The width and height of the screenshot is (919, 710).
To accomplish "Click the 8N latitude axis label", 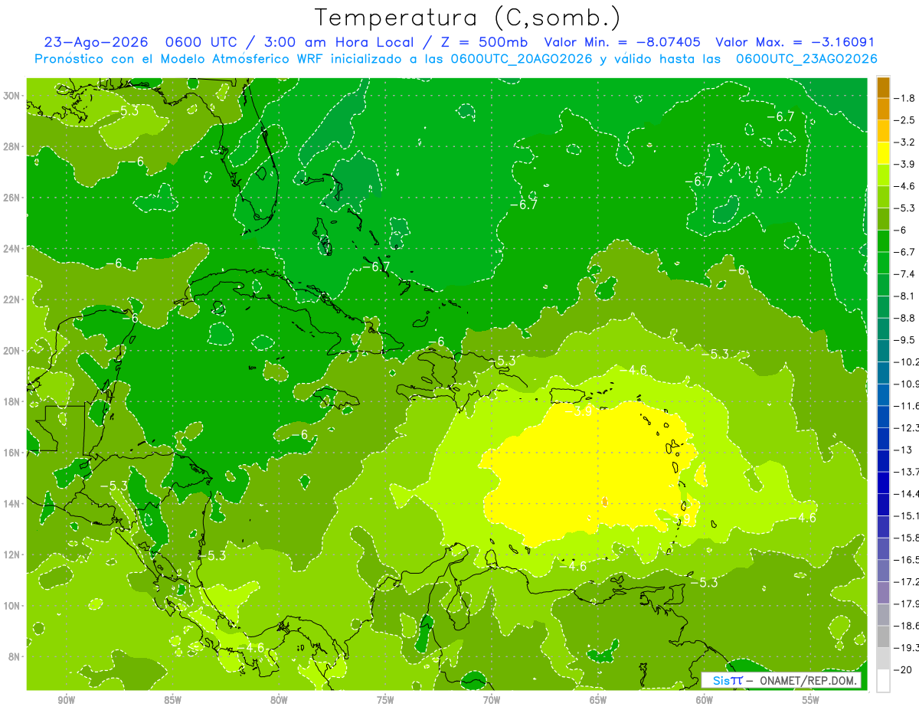I will click(x=15, y=657).
